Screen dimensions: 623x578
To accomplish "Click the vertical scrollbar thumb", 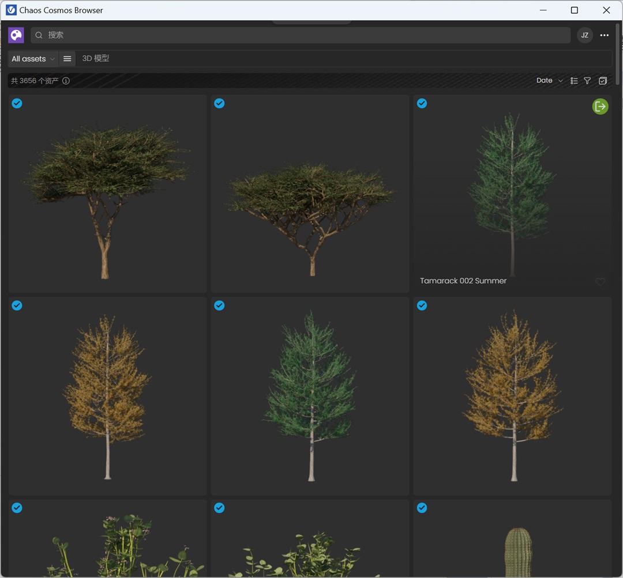I will 617,54.
